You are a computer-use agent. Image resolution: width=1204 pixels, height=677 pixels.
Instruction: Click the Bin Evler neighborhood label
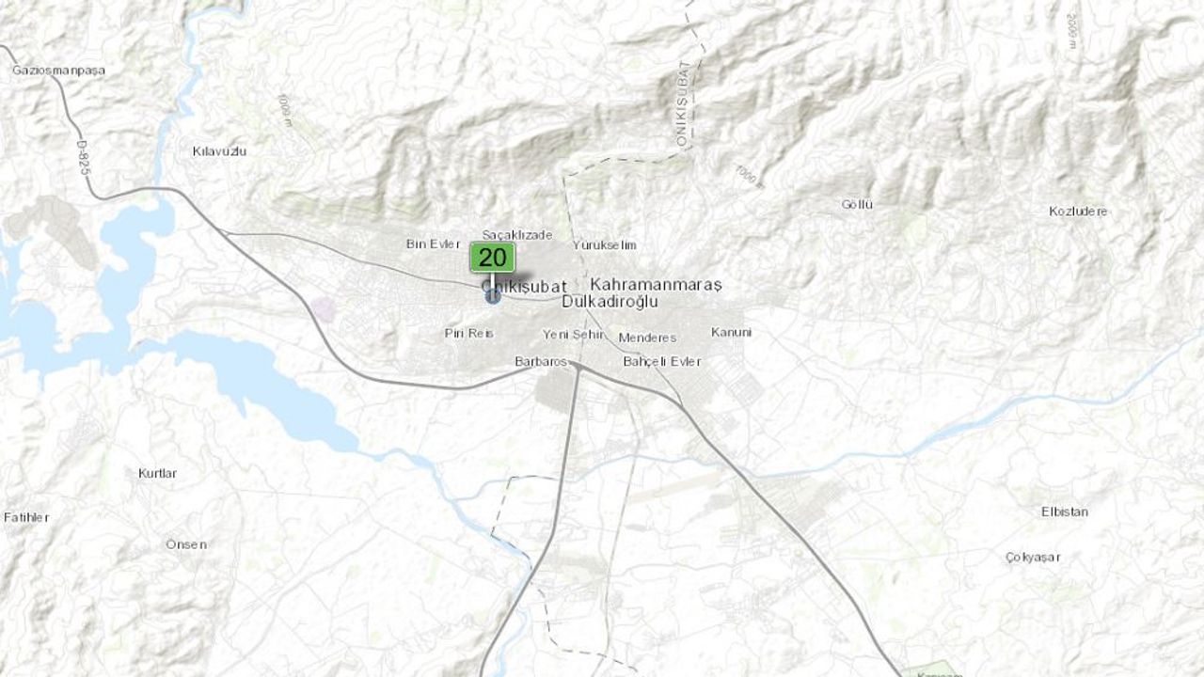click(x=433, y=244)
